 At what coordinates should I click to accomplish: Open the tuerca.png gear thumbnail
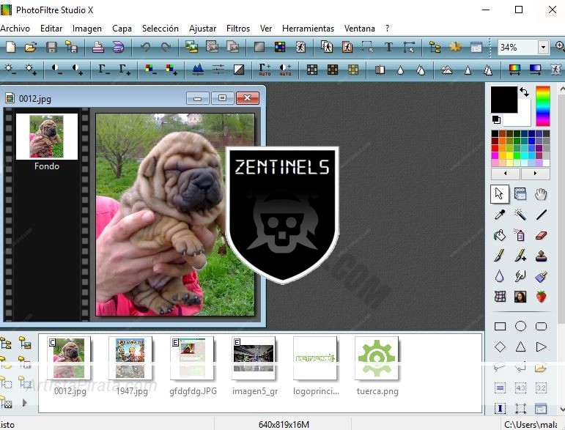click(x=377, y=358)
